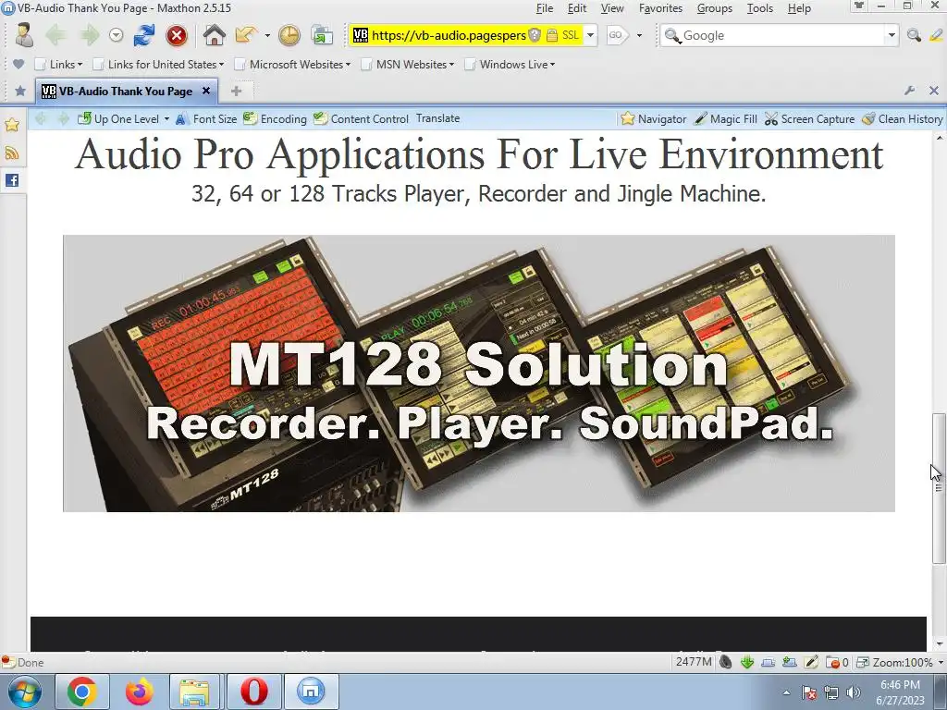The image size is (947, 710).
Task: Start Screen Capture
Action: [809, 119]
